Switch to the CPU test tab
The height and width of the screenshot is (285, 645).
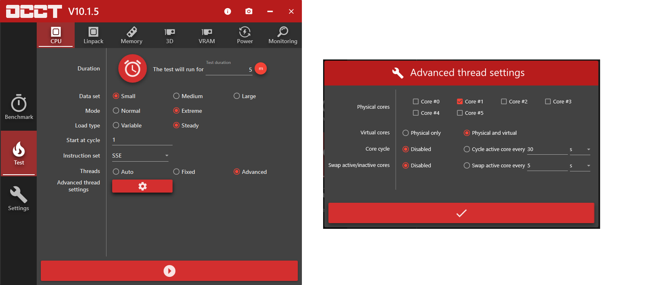point(56,35)
